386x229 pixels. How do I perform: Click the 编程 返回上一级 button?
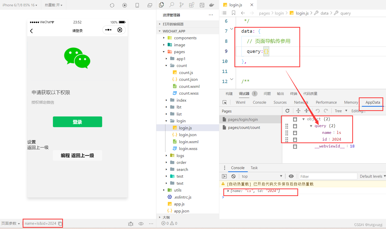(x=77, y=156)
